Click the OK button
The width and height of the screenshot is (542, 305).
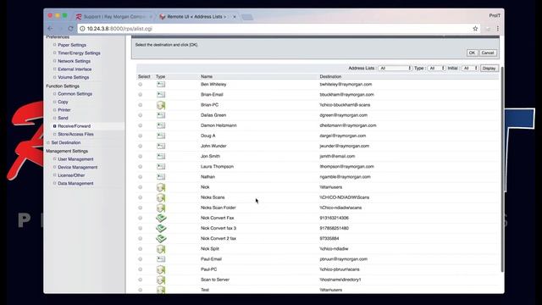coord(472,53)
